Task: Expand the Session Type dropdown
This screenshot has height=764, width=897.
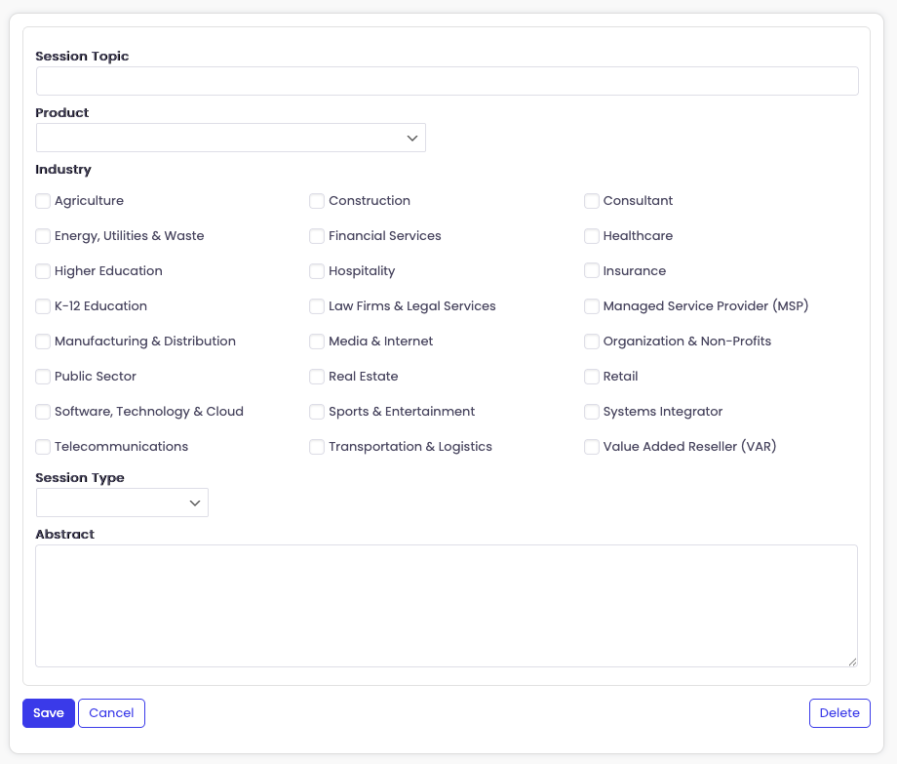Action: click(122, 503)
